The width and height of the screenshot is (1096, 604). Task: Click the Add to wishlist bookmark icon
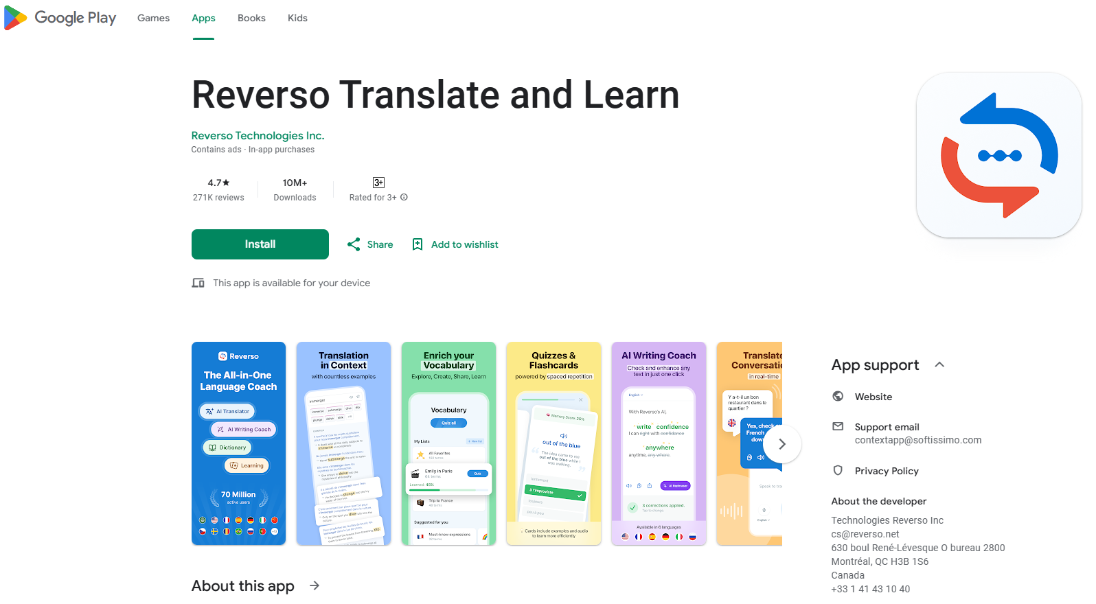pyautogui.click(x=418, y=244)
